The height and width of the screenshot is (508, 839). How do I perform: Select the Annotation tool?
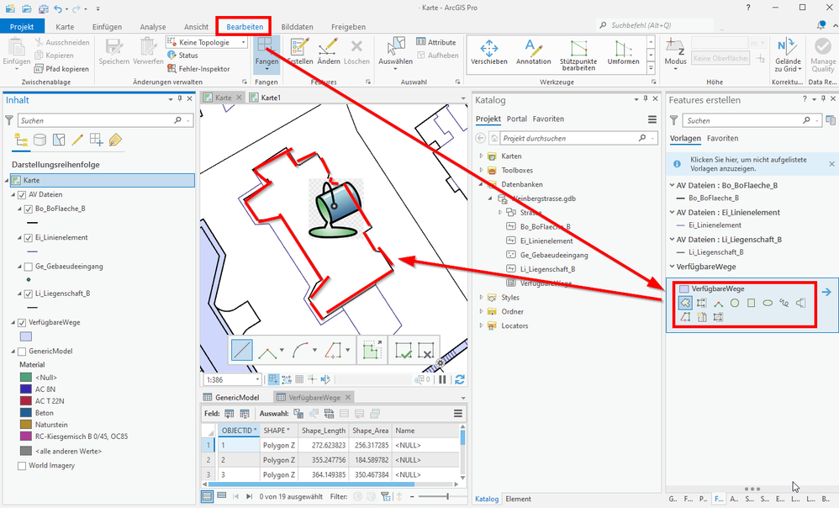[534, 52]
